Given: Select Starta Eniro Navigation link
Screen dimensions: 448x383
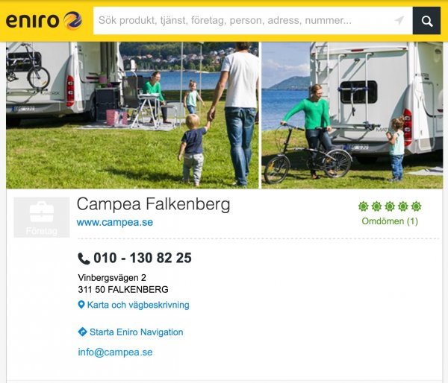Looking at the screenshot, I should 137,332.
